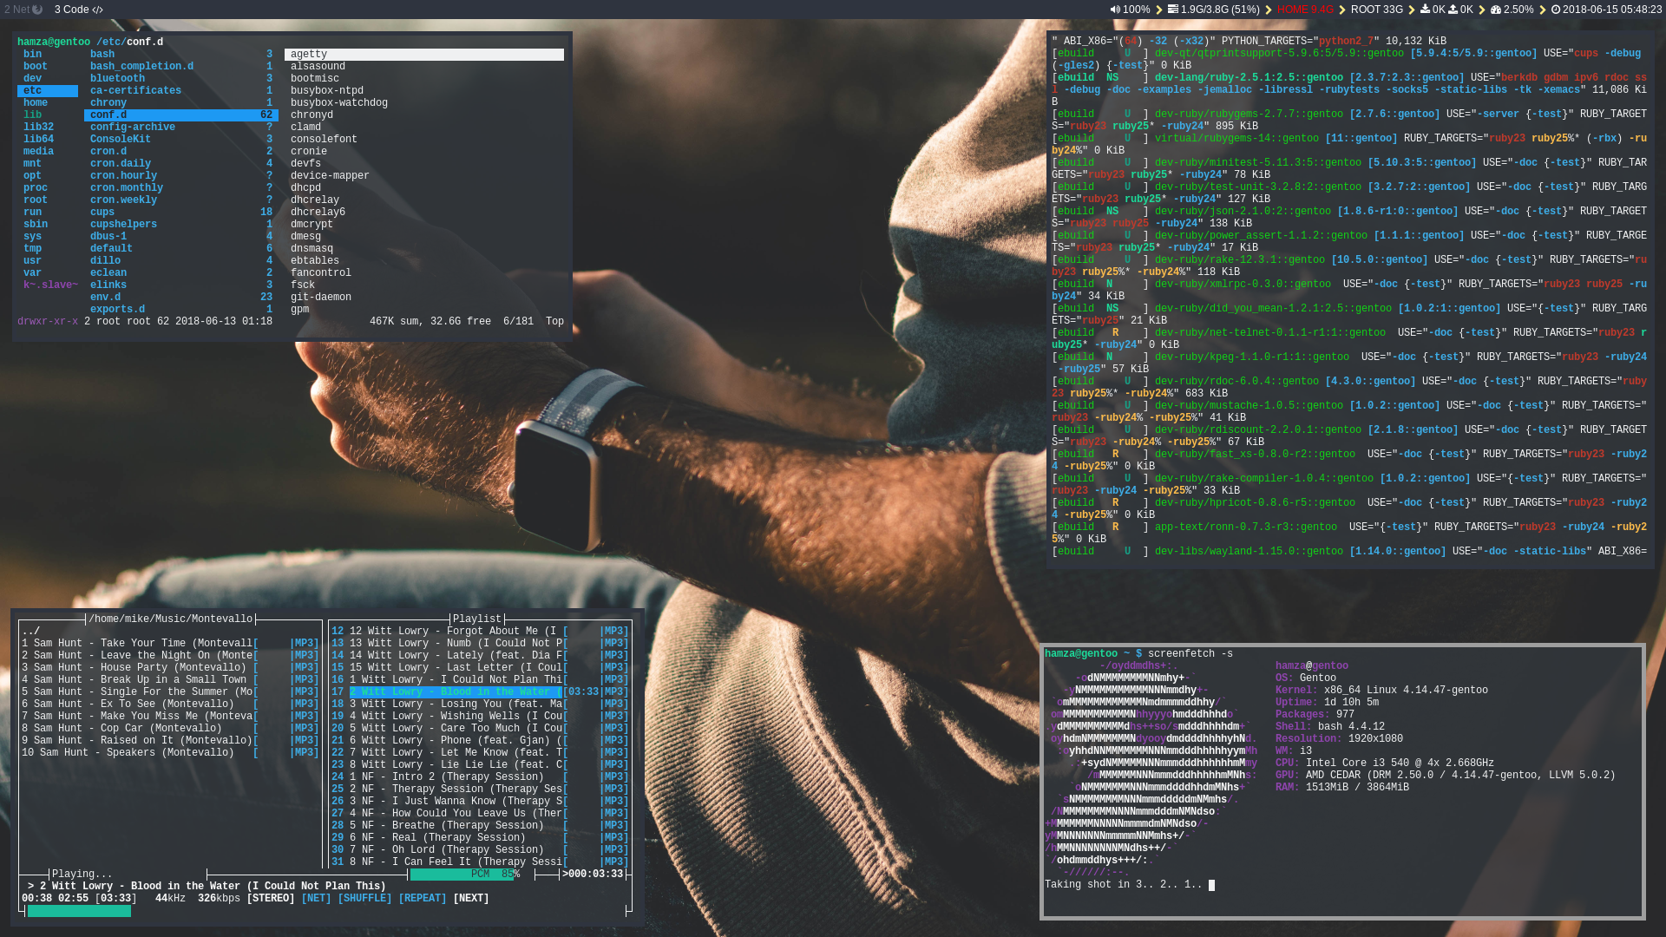
Task: Click the green song progress bar
Action: pos(79,911)
